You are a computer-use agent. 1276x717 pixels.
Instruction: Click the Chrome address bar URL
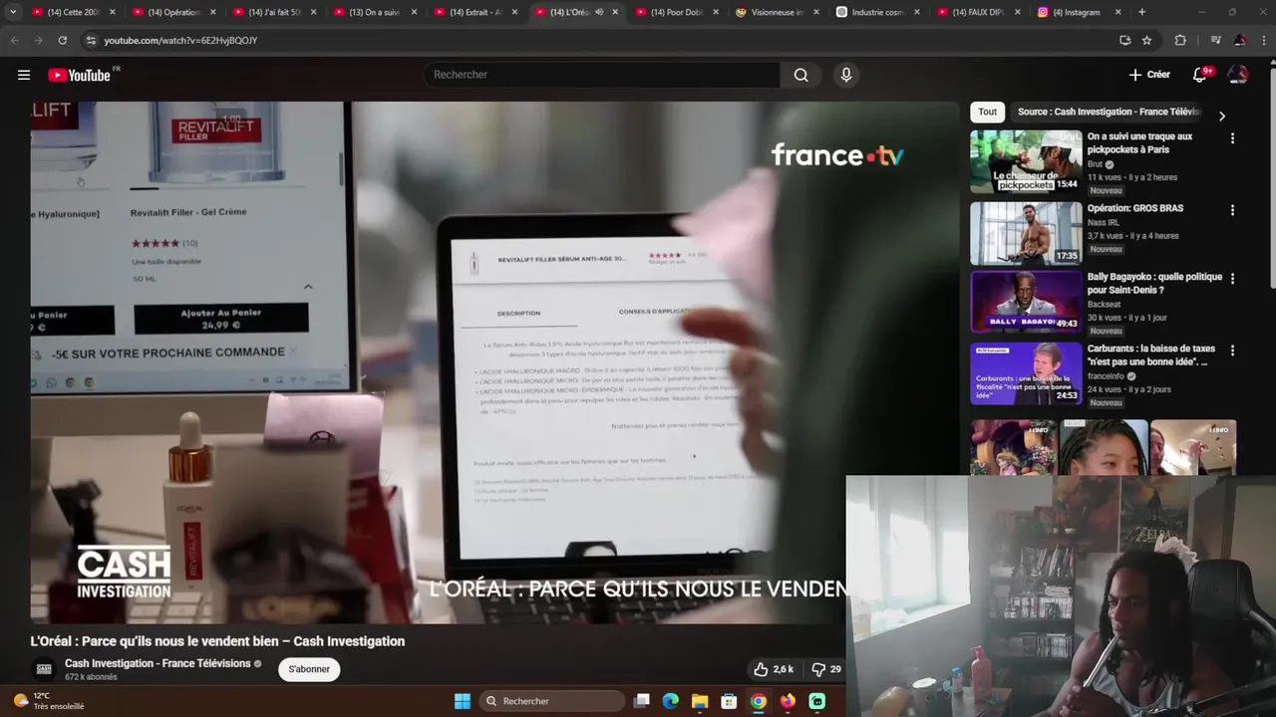coord(180,40)
